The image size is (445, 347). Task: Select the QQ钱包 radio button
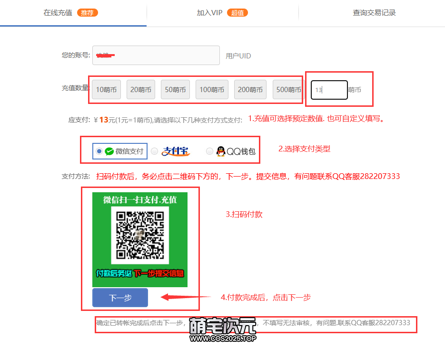[x=209, y=151]
